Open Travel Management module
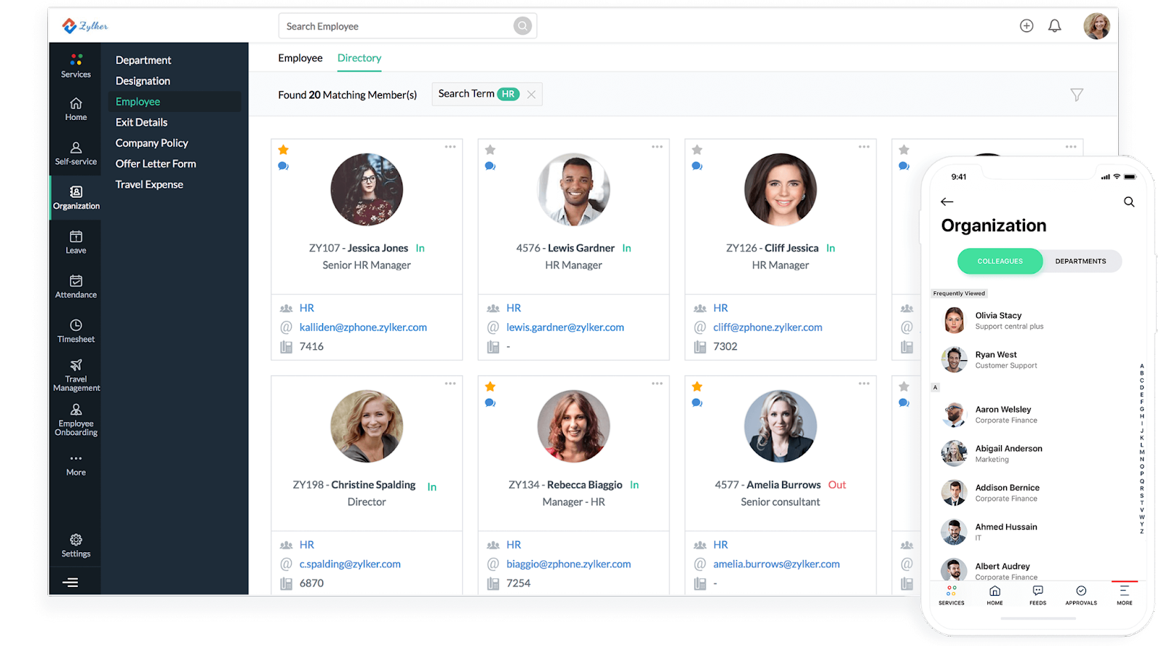Image resolution: width=1164 pixels, height=646 pixels. click(x=76, y=375)
